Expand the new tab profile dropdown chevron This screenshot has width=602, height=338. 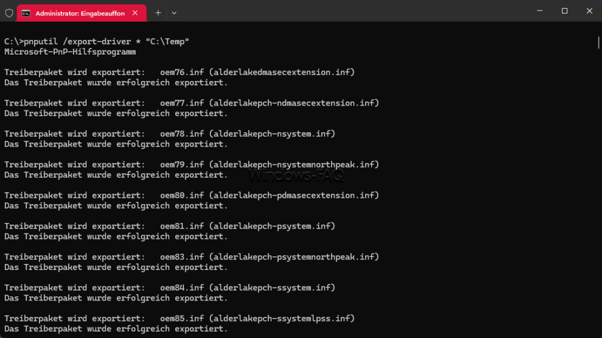click(x=174, y=13)
